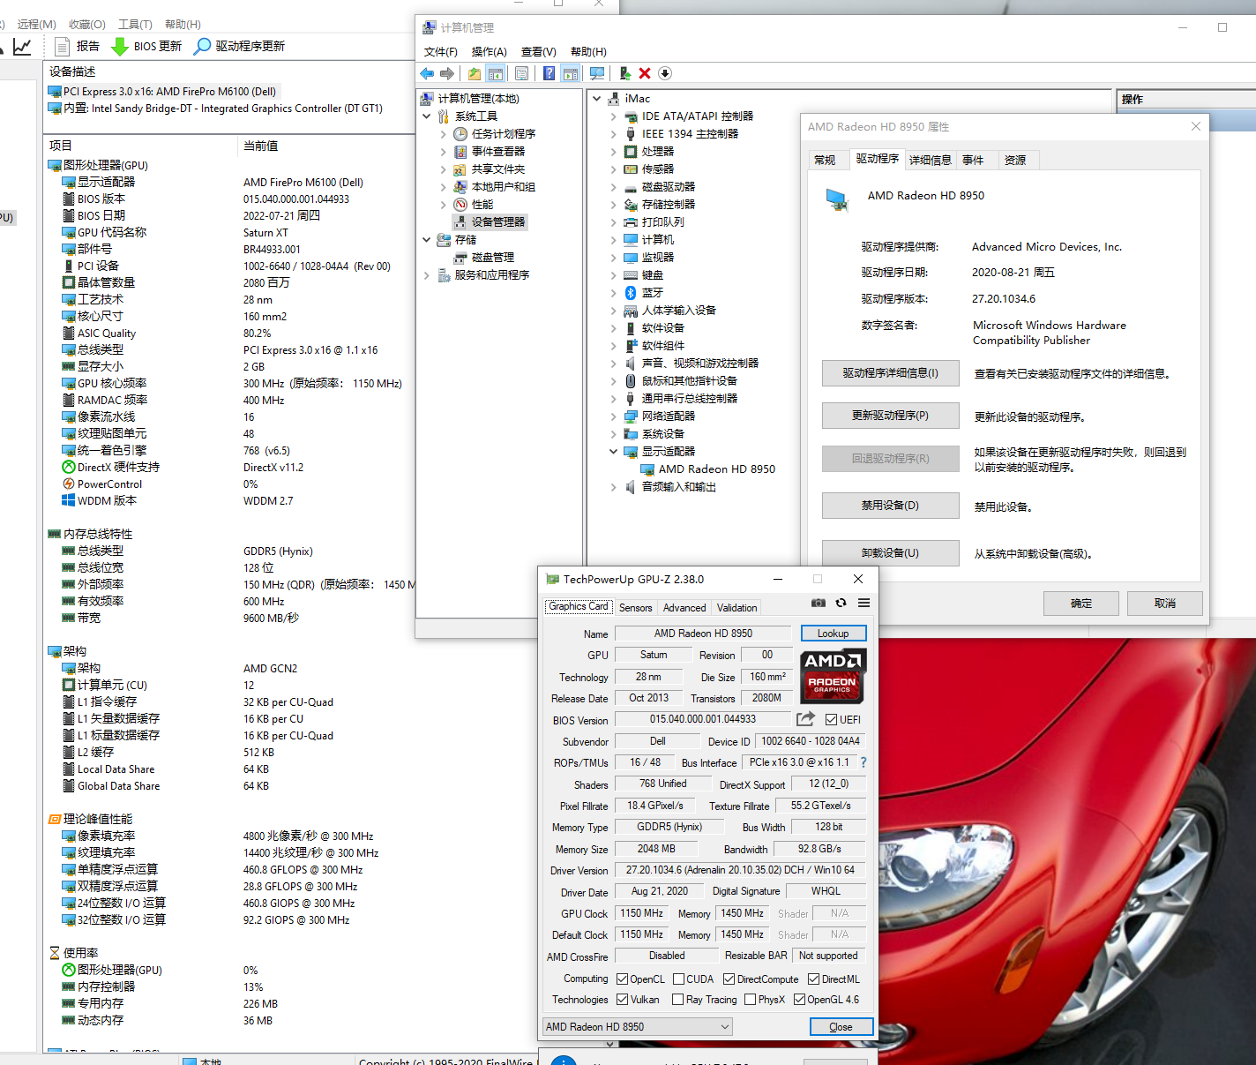Image resolution: width=1256 pixels, height=1065 pixels.
Task: Switch to the Sensors tab
Action: tap(635, 607)
